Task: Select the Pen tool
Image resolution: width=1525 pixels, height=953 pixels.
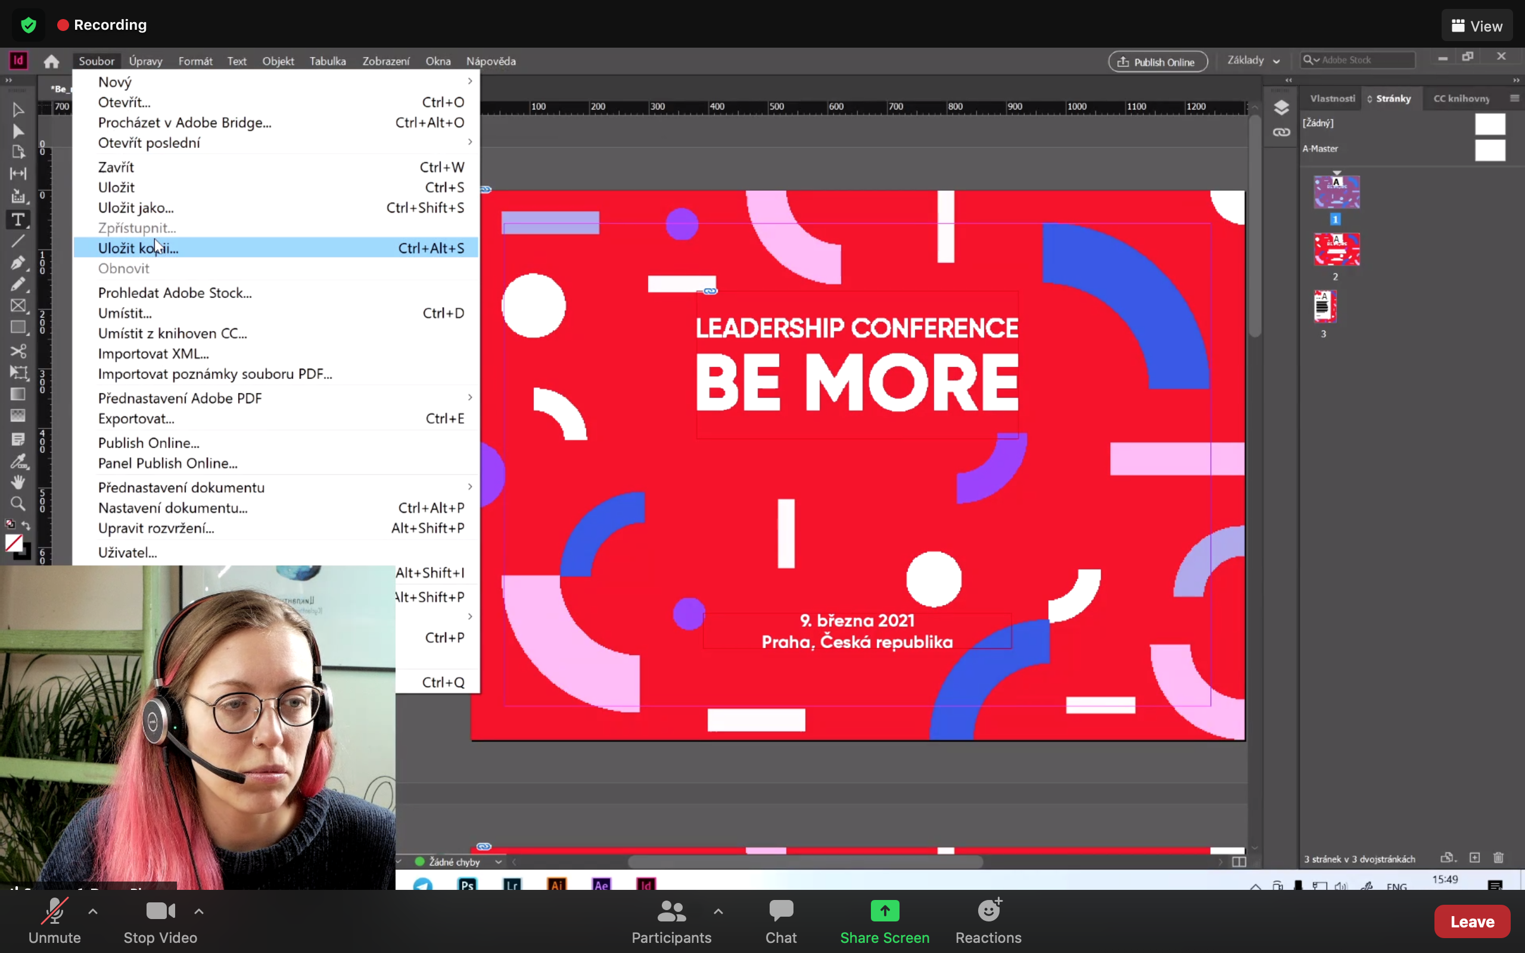Action: [x=18, y=262]
